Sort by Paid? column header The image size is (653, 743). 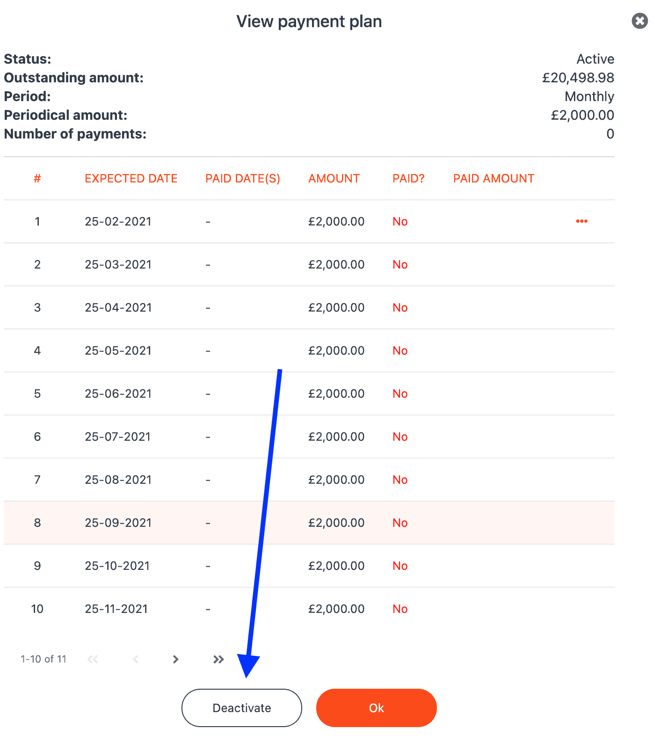coord(408,178)
